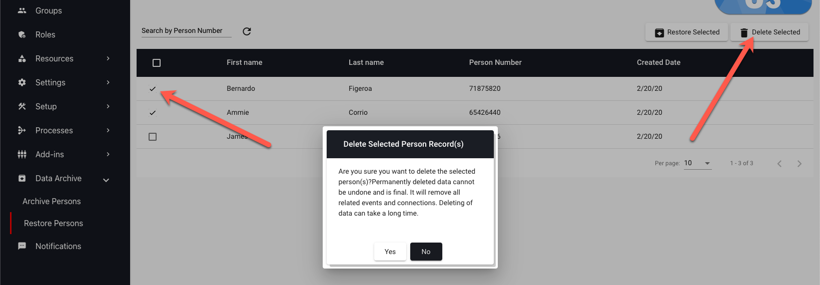This screenshot has height=285, width=820.
Task: Go to next page arrow in pagination
Action: (799, 164)
